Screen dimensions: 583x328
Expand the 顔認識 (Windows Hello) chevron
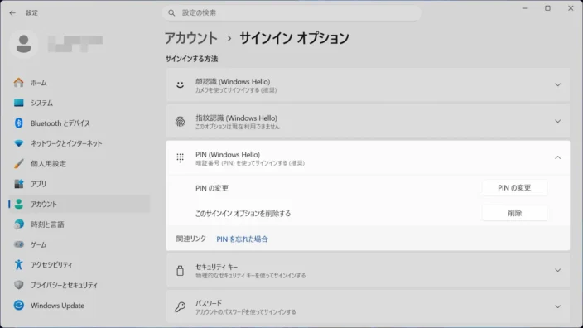(557, 84)
